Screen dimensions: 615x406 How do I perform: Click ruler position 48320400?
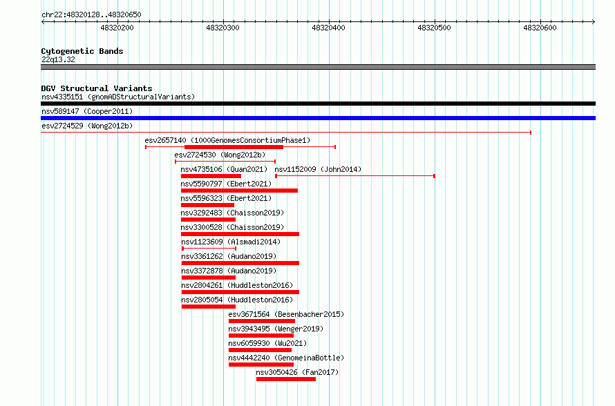point(329,28)
